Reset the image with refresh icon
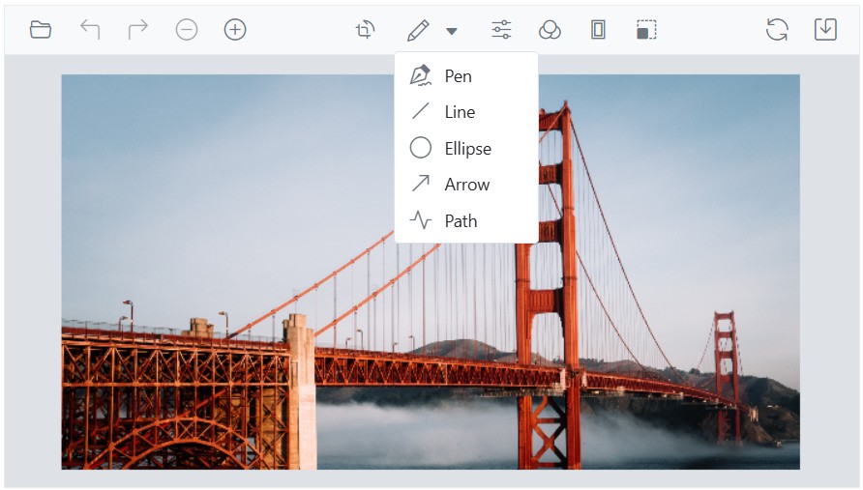The width and height of the screenshot is (863, 490). 777,30
